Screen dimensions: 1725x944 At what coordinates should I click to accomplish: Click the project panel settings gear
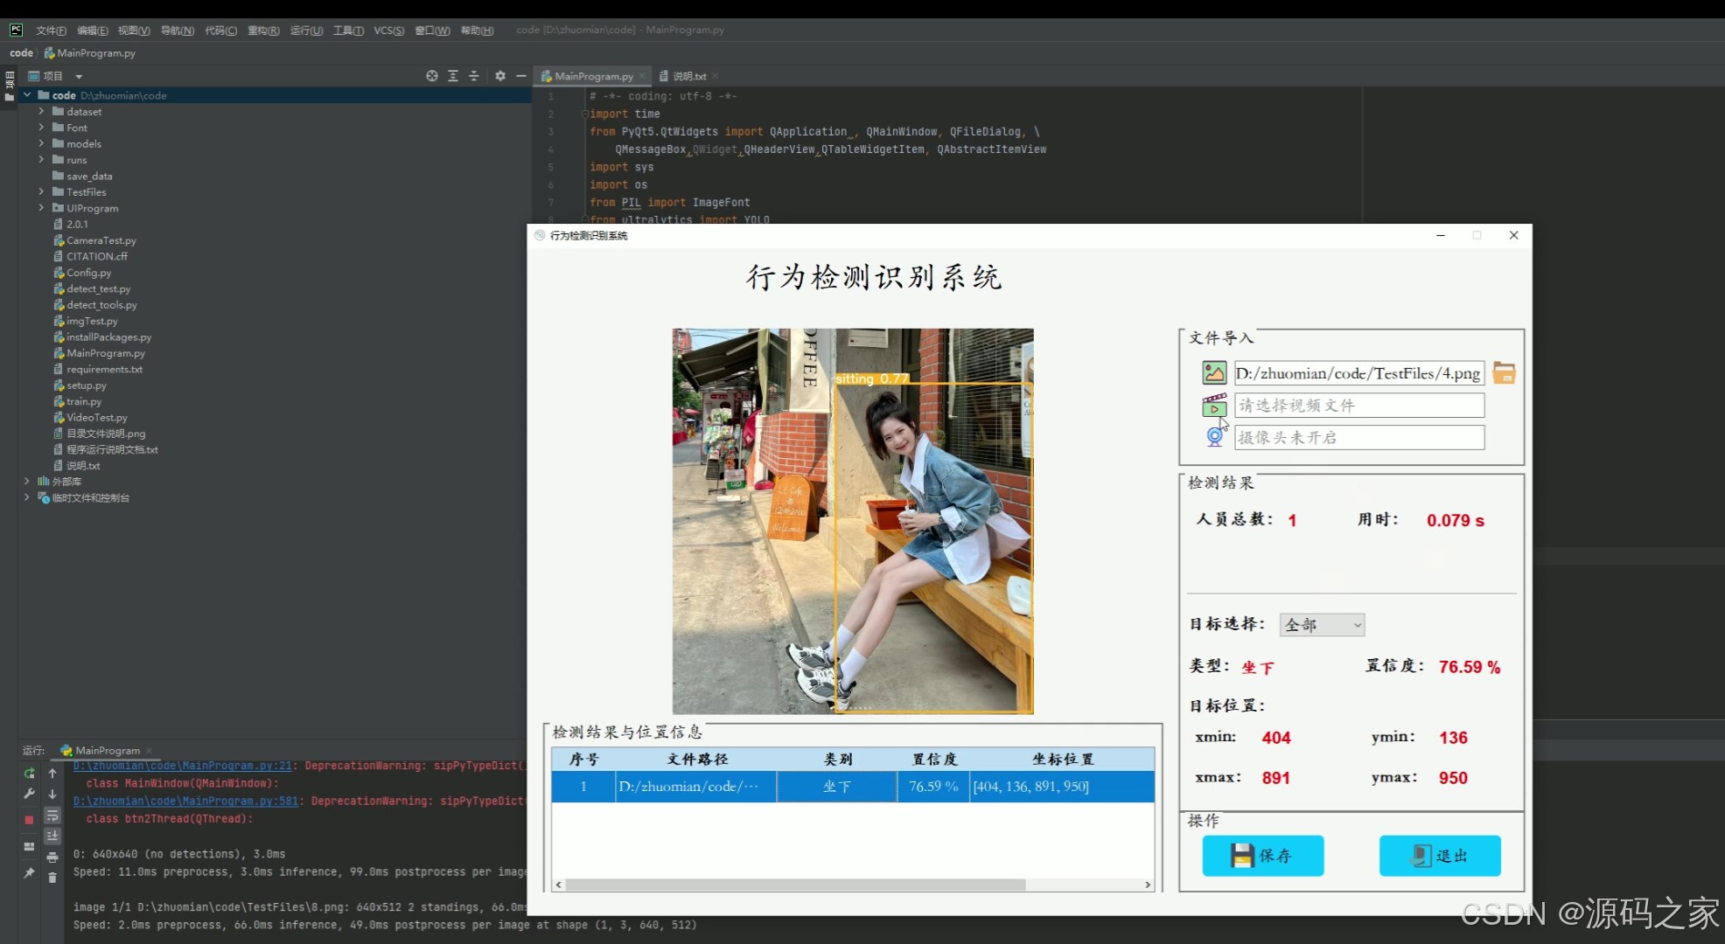click(500, 76)
